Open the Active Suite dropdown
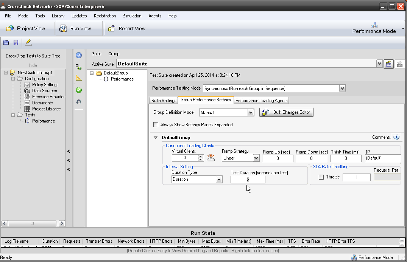Screen dimensions: 407x262 [x=379, y=64]
